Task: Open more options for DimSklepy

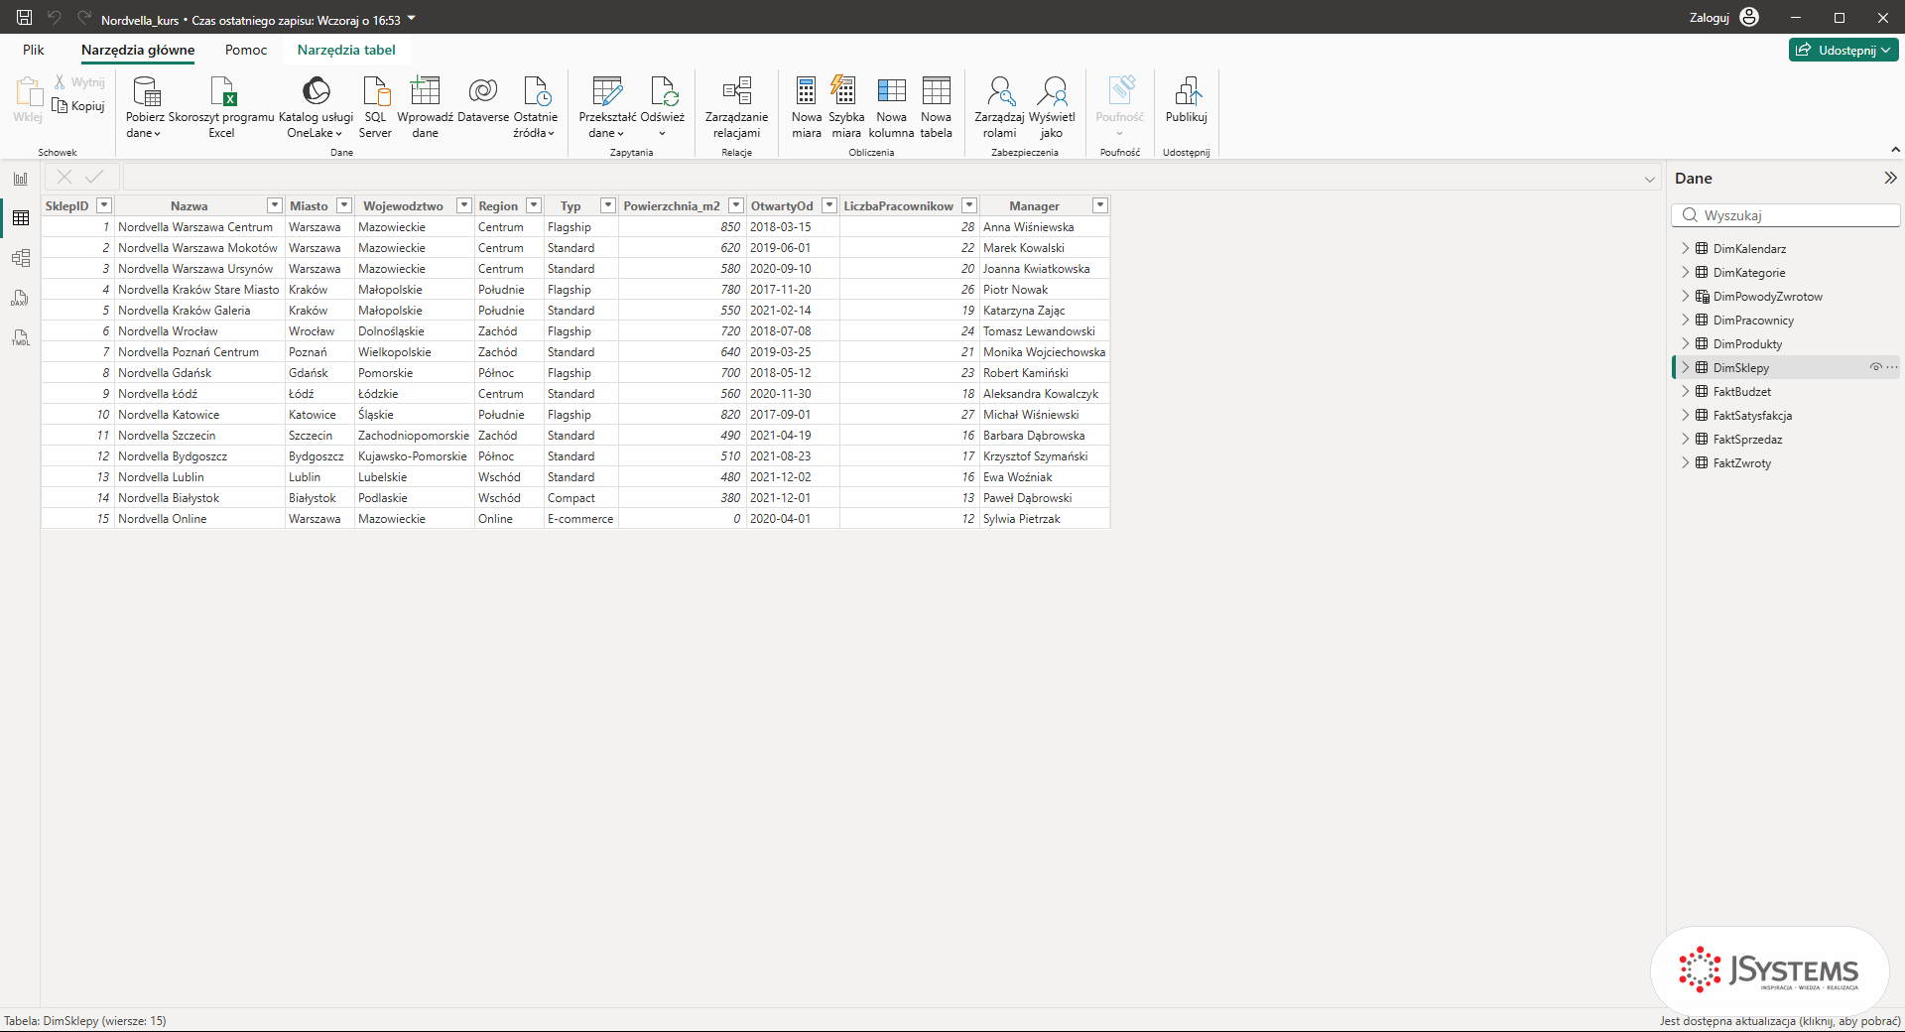Action: (x=1892, y=367)
